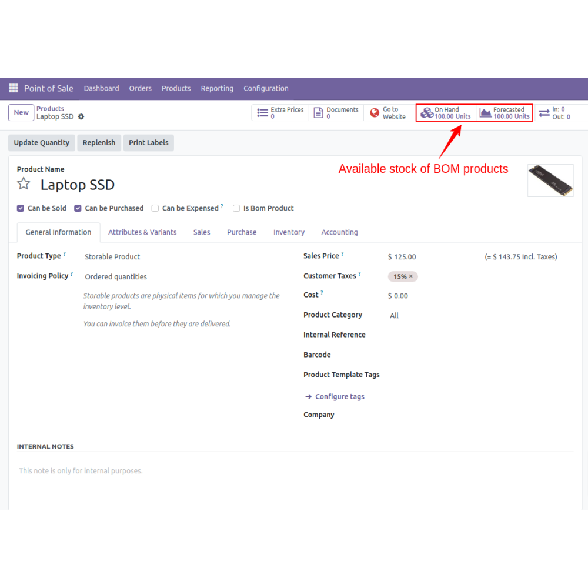This screenshot has width=588, height=588.
Task: Click the In/Out transfer arrows icon
Action: pos(544,113)
